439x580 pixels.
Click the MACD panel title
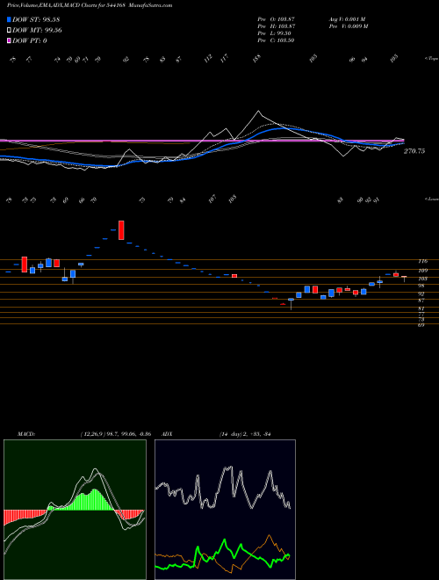tap(25, 434)
